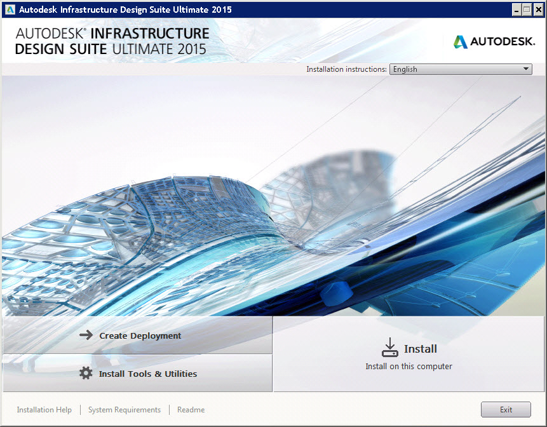Minimize the installer window
The width and height of the screenshot is (547, 427).
[517, 10]
